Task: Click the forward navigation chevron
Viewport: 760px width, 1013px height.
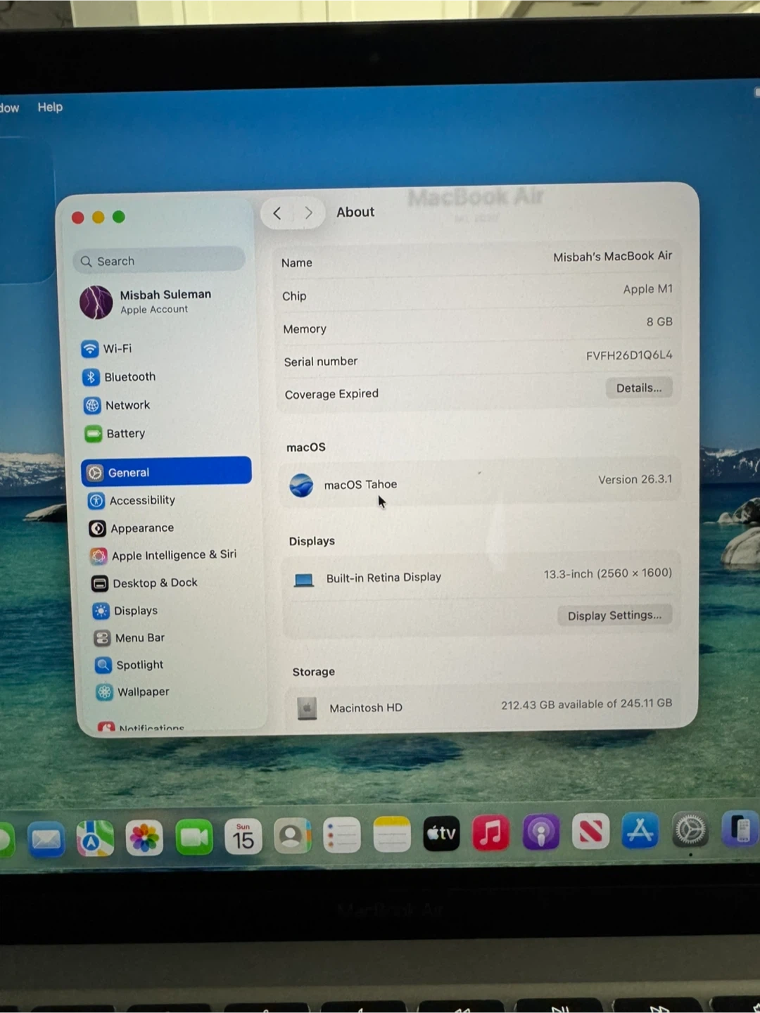Action: (x=308, y=213)
